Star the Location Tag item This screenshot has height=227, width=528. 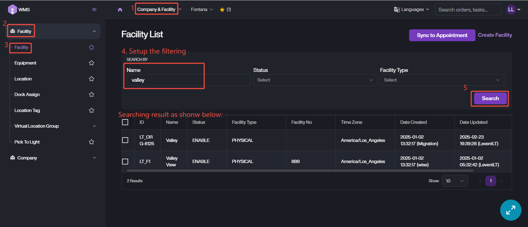coord(92,111)
